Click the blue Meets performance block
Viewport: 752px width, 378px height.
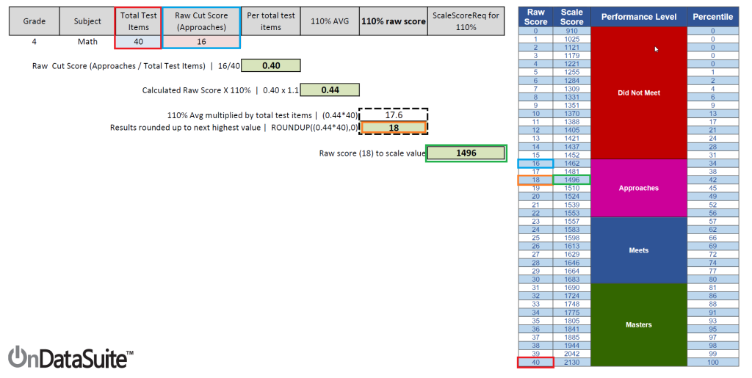click(x=638, y=250)
